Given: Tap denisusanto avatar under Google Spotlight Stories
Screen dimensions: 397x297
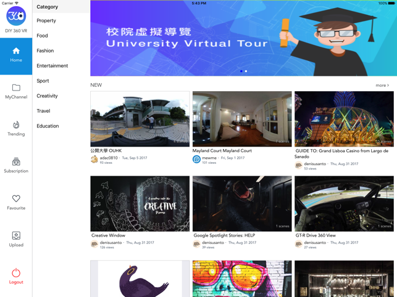Looking at the screenshot, I should (x=197, y=244).
